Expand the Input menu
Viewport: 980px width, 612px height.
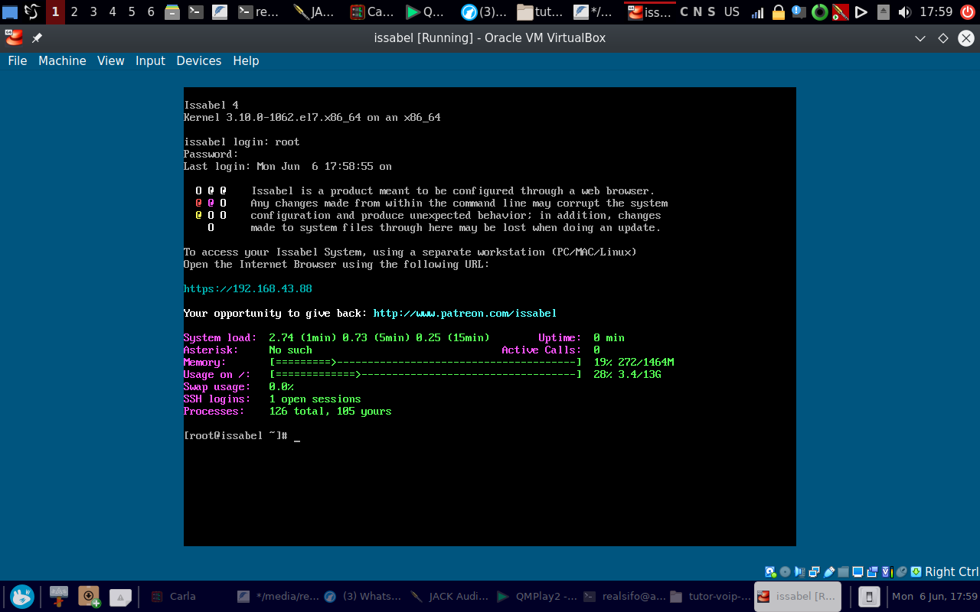pyautogui.click(x=150, y=61)
